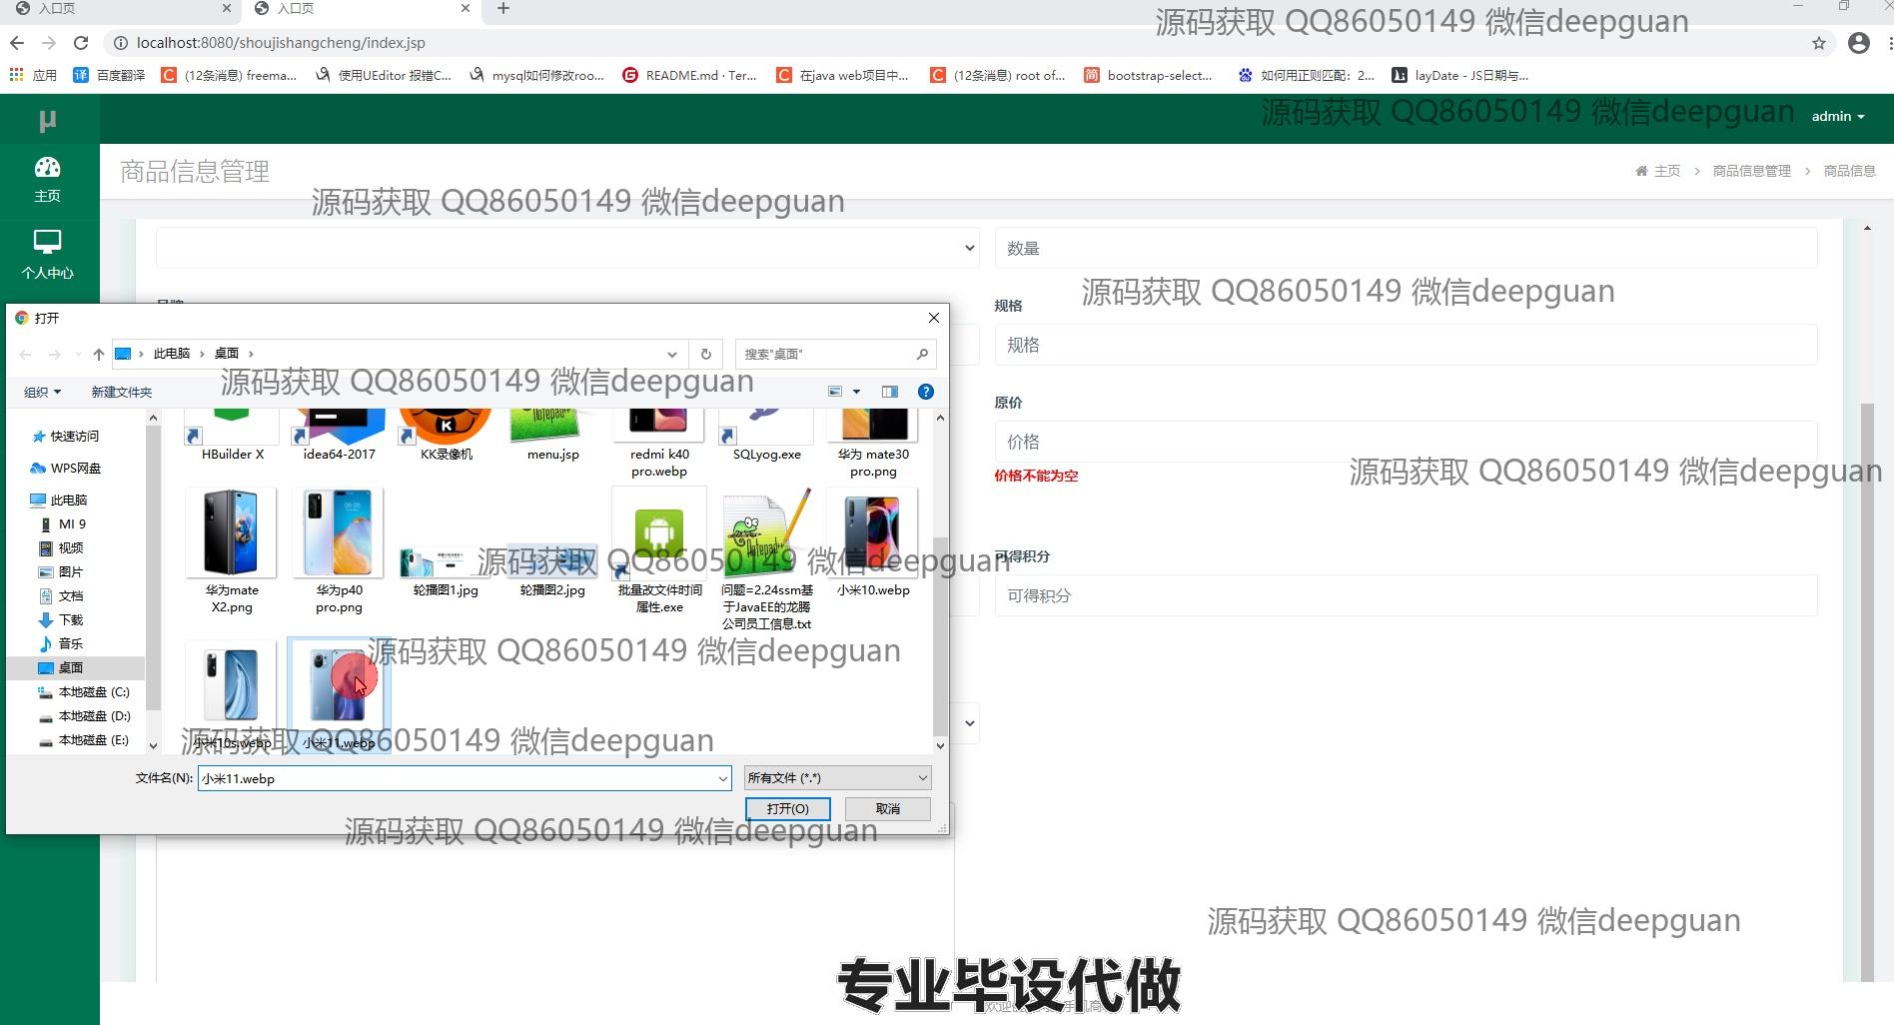This screenshot has width=1894, height=1025.
Task: Open the Chrome profile avatar icon
Action: point(1858,43)
